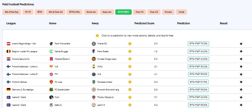
Task: Click the Tampere United team name
Action: pos(105,82)
